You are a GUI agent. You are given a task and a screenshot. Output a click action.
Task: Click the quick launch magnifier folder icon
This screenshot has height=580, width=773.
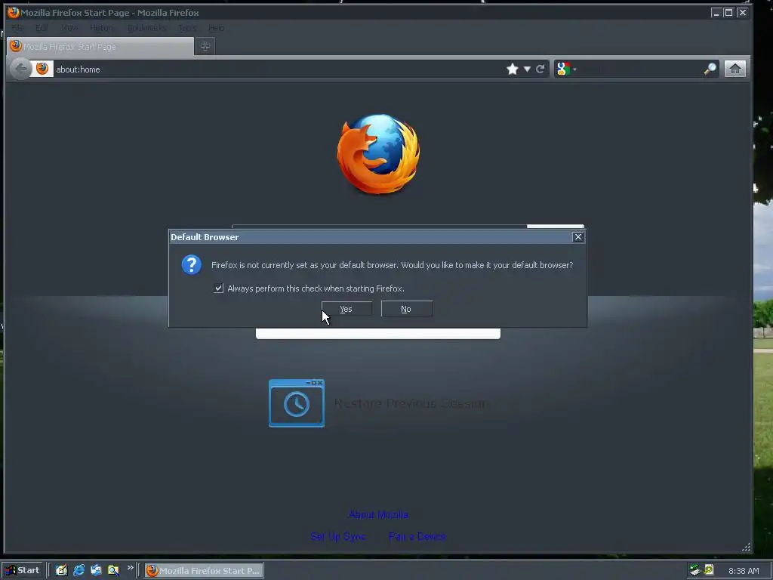tap(113, 570)
